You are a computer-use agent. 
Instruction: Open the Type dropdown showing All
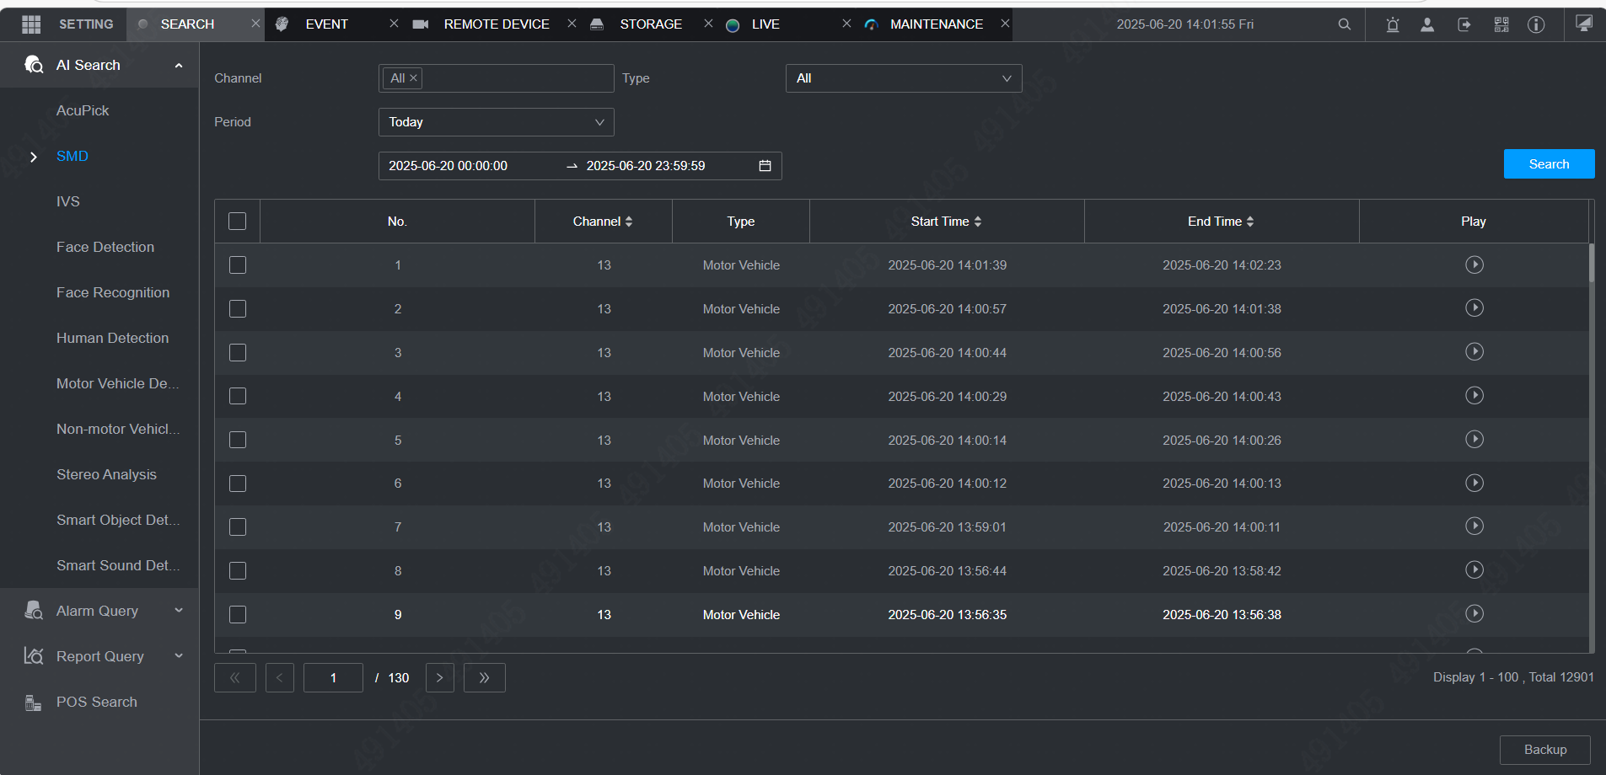[x=904, y=78]
